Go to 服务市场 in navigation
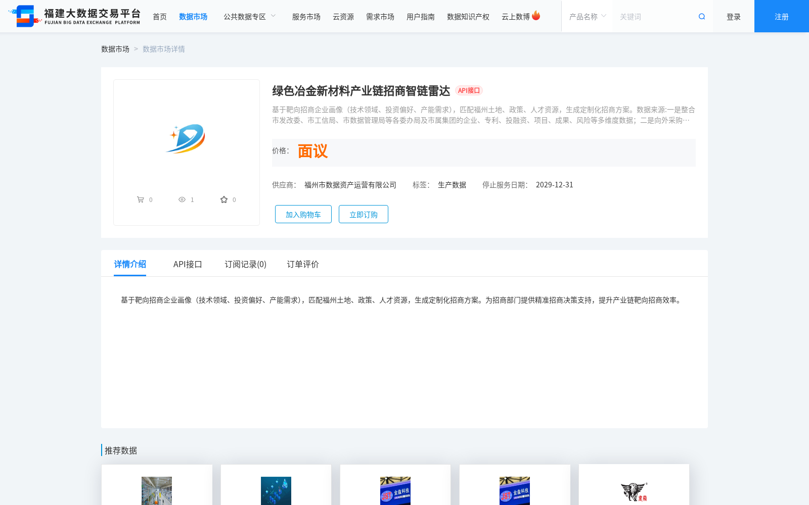Image resolution: width=809 pixels, height=505 pixels. coord(306,17)
